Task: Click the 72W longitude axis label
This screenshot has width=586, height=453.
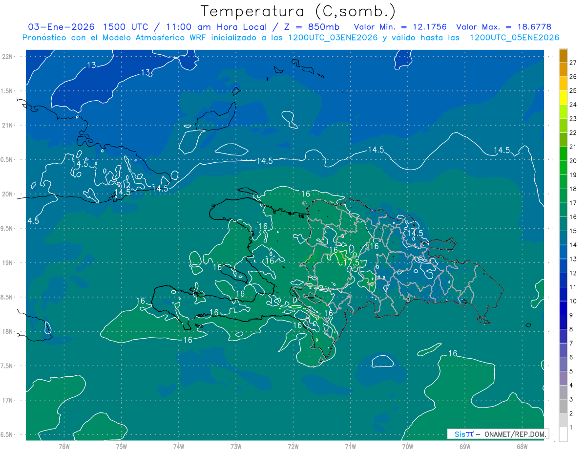Action: 293,446
